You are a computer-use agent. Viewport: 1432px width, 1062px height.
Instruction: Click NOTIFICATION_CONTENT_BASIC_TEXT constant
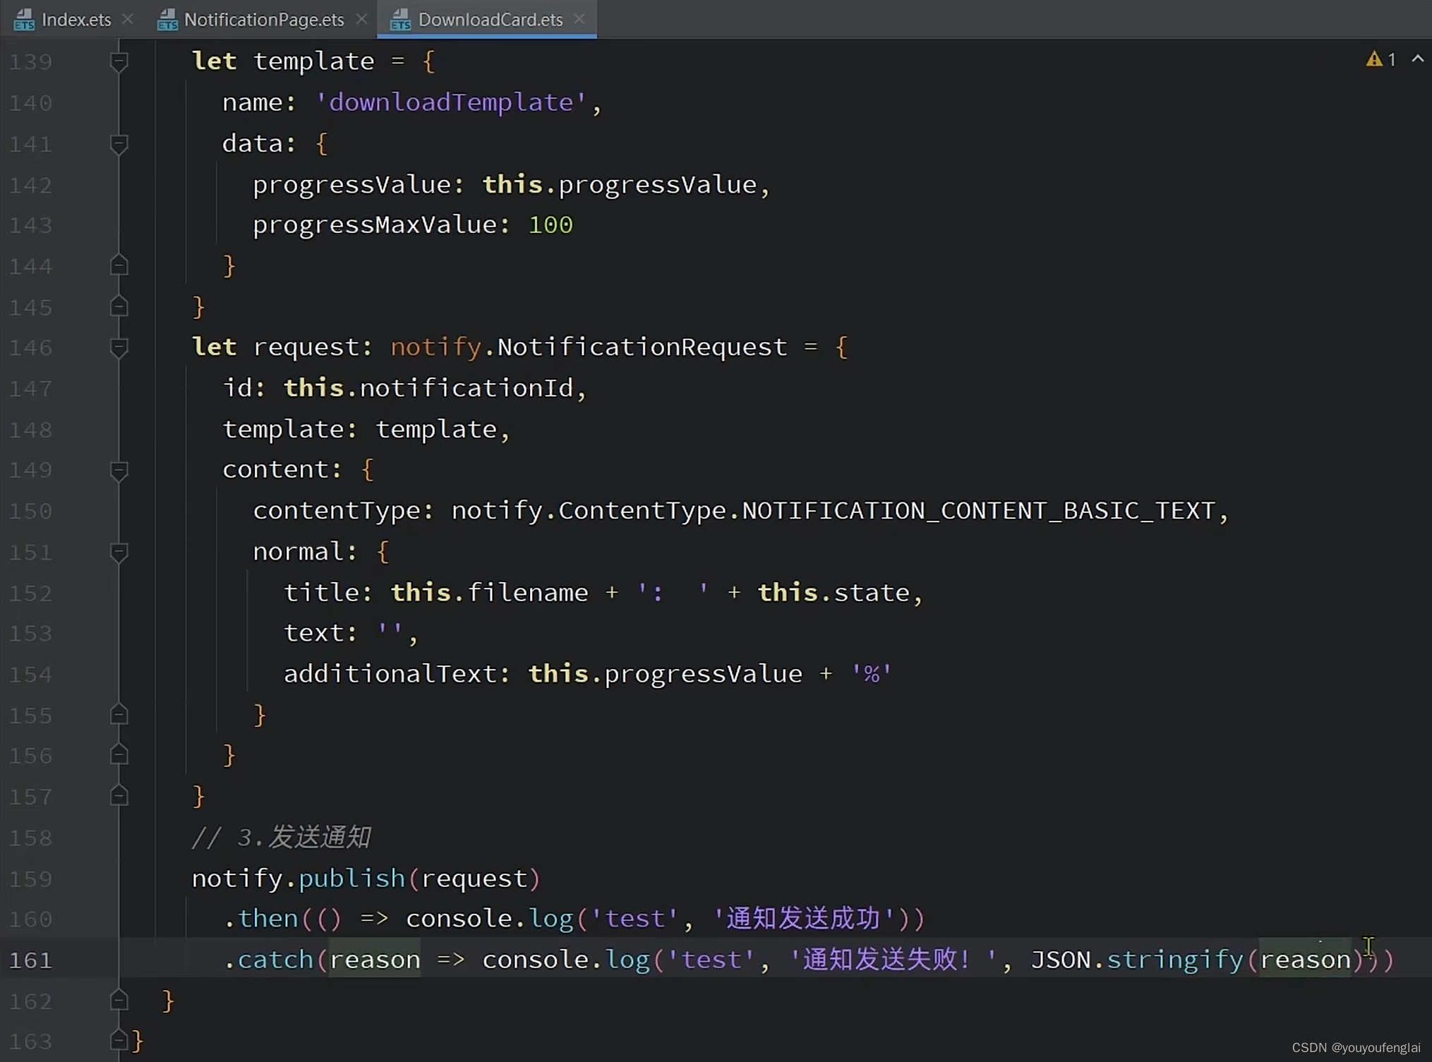pyautogui.click(x=978, y=511)
